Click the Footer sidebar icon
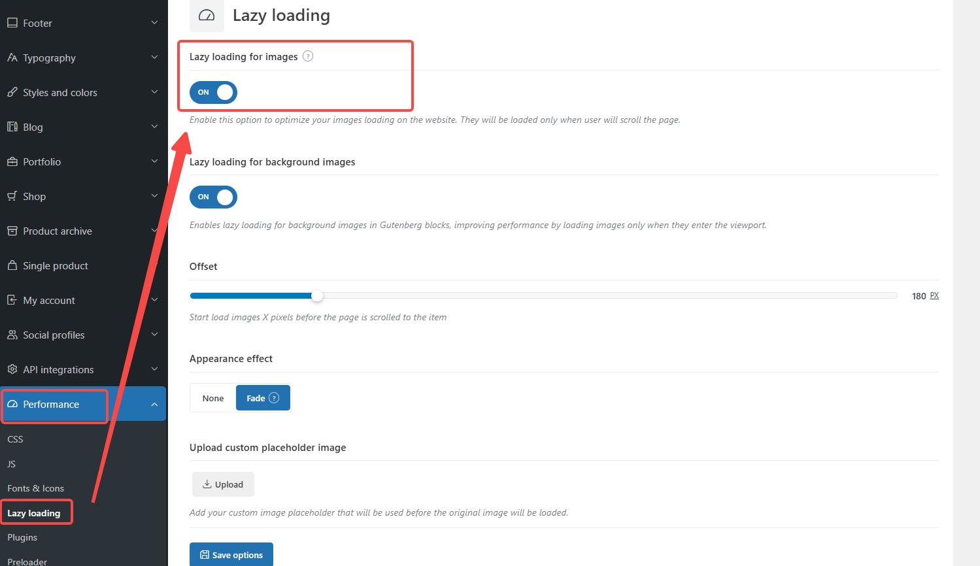Image resolution: width=980 pixels, height=566 pixels. [12, 23]
